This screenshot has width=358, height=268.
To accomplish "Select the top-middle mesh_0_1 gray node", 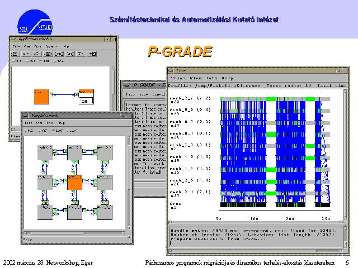I will point(74,152).
